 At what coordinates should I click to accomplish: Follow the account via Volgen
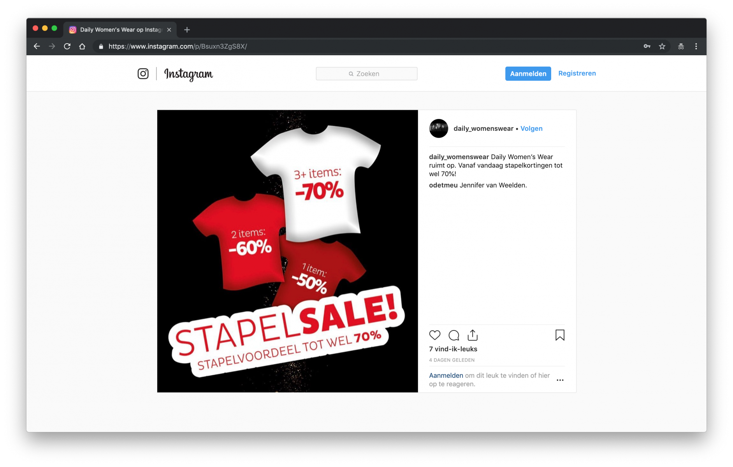click(x=531, y=128)
